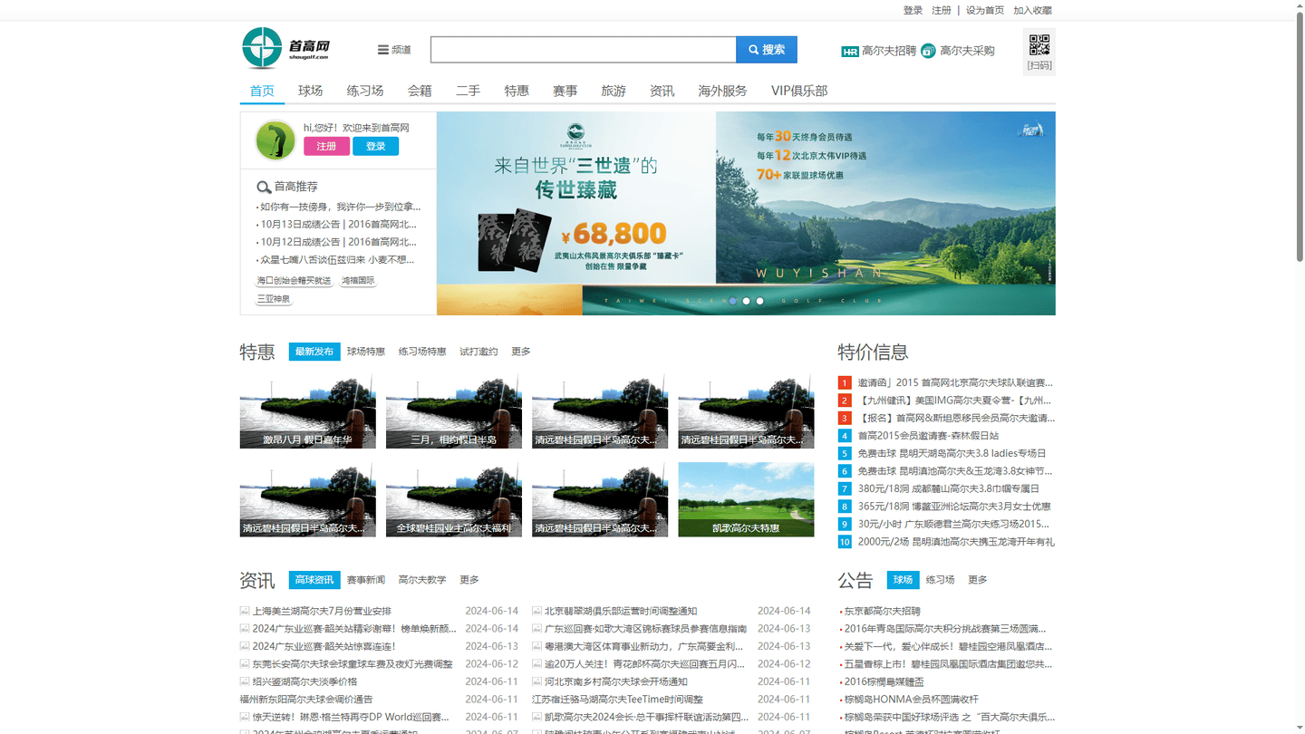Open 激昂八月 假日嘉年华 thumbnail
Image resolution: width=1305 pixels, height=734 pixels.
[308, 412]
